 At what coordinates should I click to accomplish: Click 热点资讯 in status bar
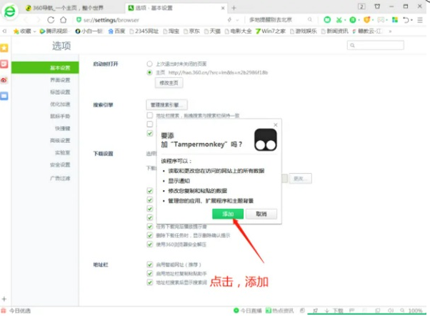pyautogui.click(x=279, y=310)
